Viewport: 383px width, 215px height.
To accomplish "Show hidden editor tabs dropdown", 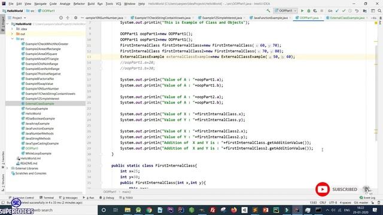I will (373, 18).
